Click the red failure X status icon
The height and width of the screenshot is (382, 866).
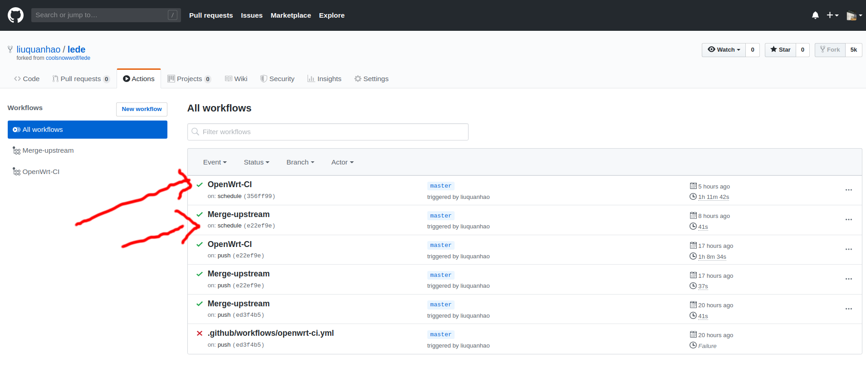(200, 334)
